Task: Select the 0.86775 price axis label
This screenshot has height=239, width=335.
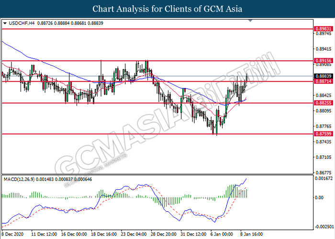Action: (321, 173)
